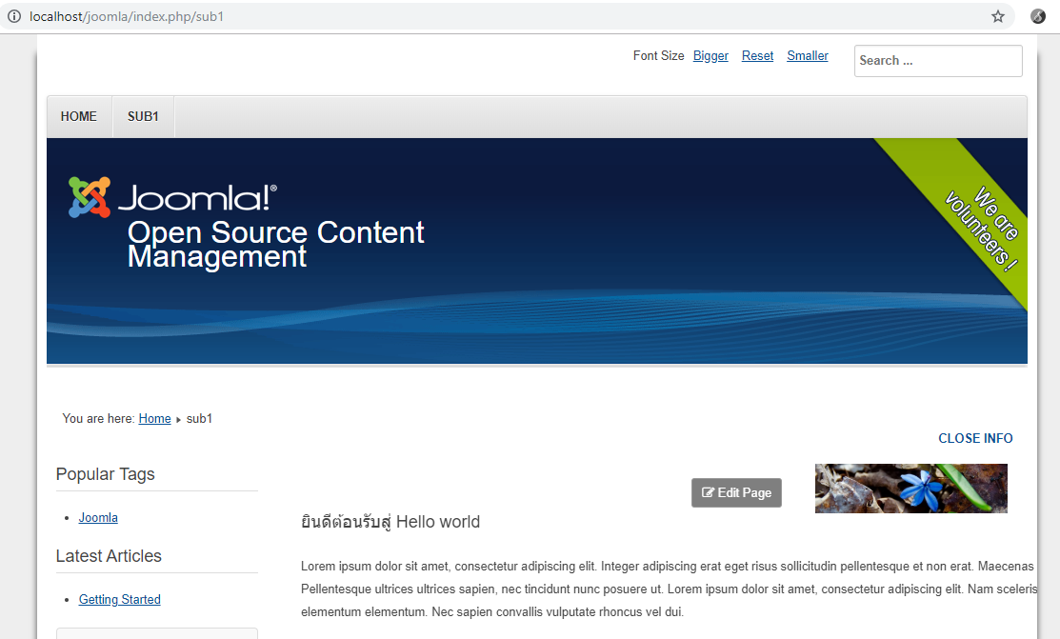Open the HOME menu item
The height and width of the screenshot is (639, 1060).
[x=79, y=117]
